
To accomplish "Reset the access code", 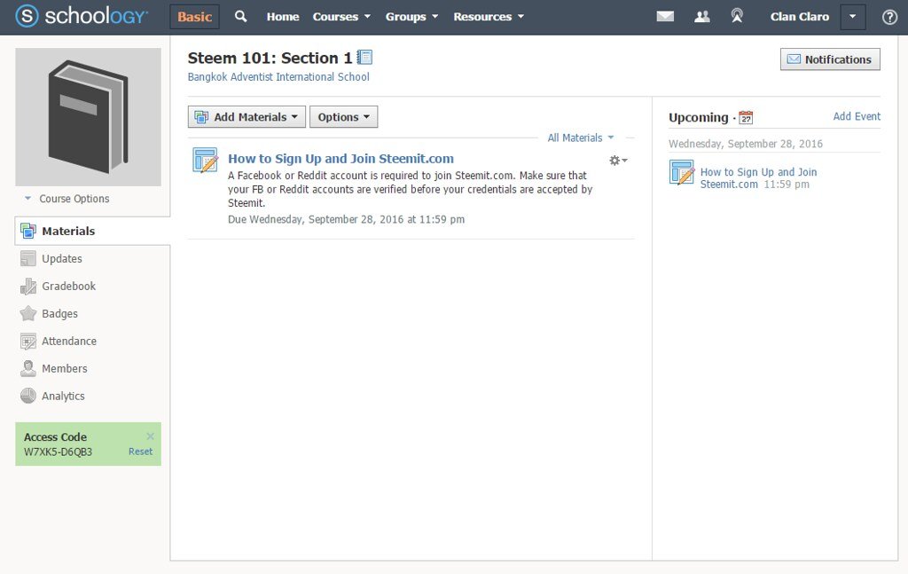I will 140,452.
